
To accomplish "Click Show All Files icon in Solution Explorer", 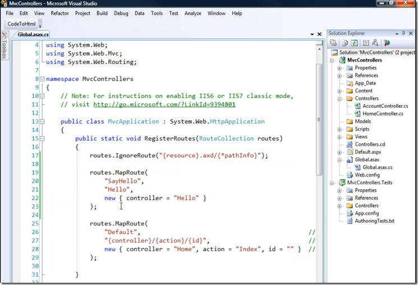I will tap(345, 43).
